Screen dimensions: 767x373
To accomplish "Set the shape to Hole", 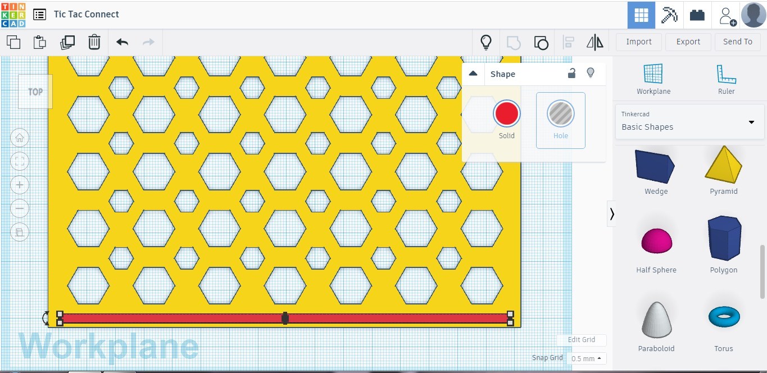I will (x=561, y=120).
